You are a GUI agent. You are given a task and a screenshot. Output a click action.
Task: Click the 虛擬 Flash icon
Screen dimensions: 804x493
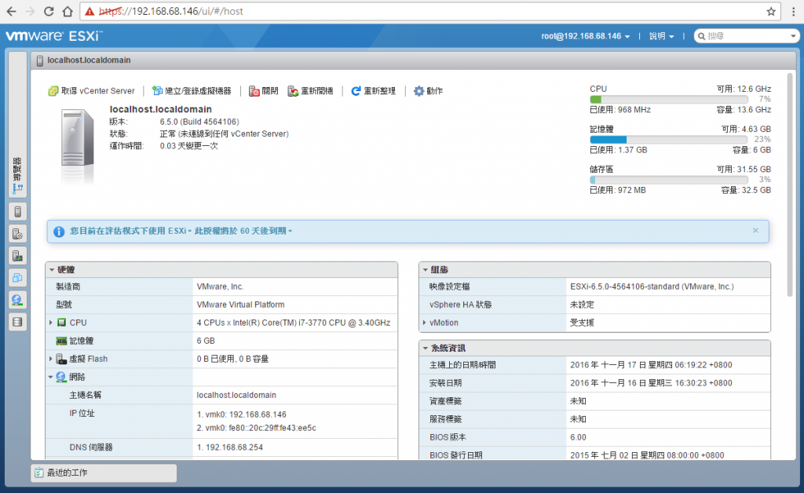61,359
